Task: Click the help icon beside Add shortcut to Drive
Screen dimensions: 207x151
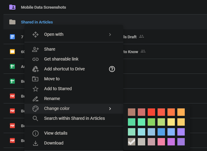Action: pyautogui.click(x=112, y=69)
